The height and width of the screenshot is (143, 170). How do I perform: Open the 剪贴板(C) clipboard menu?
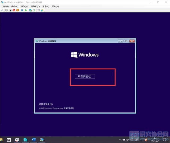35,6
